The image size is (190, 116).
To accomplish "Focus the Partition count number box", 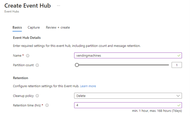I will (x=177, y=65).
